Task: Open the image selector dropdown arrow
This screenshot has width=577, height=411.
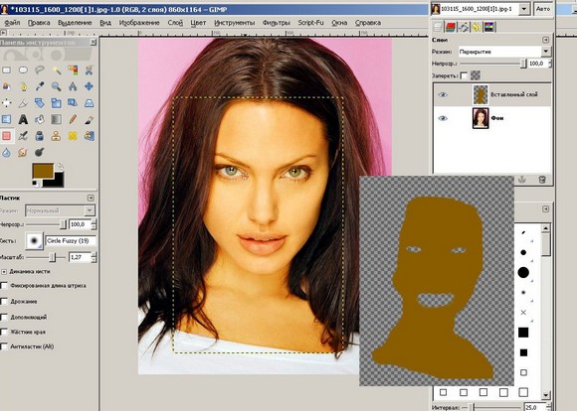Action: tap(524, 9)
